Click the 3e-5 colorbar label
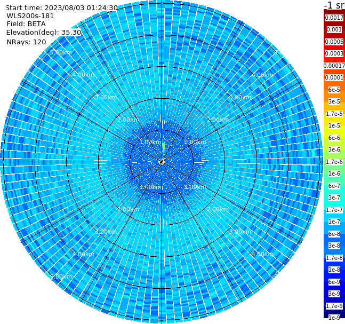Viewport: 345px width, 324px height. (x=334, y=101)
